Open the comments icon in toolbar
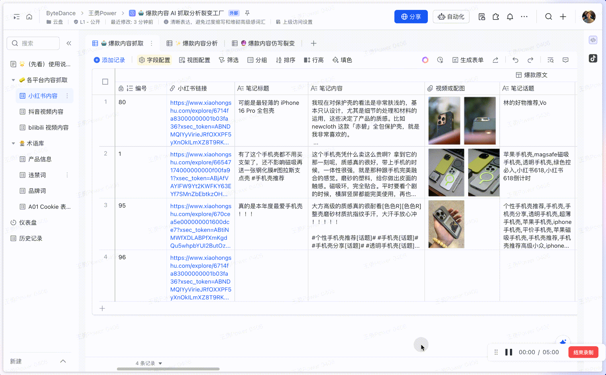 point(565,60)
